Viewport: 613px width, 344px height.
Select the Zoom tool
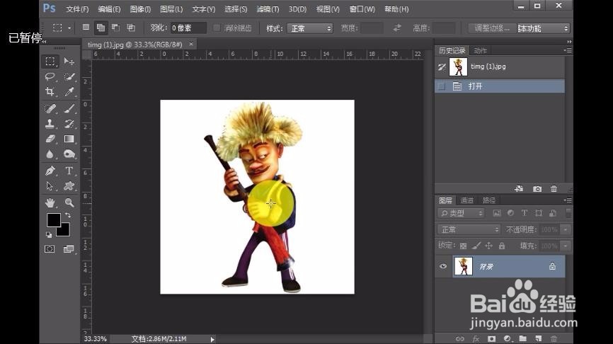point(69,202)
